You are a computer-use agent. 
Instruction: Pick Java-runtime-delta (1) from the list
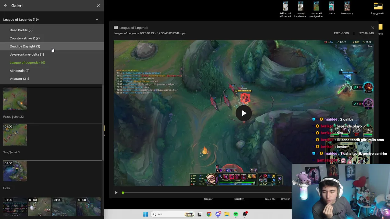click(52, 54)
